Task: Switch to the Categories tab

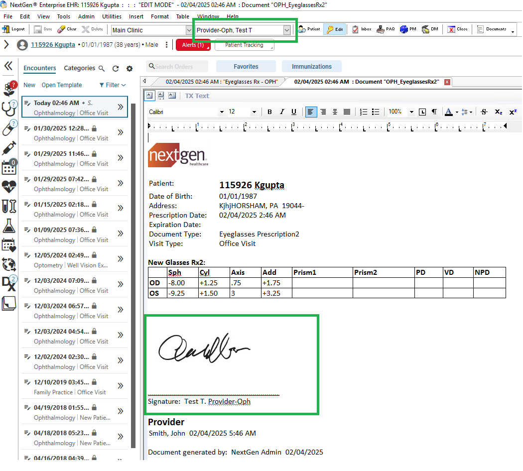Action: pos(79,68)
